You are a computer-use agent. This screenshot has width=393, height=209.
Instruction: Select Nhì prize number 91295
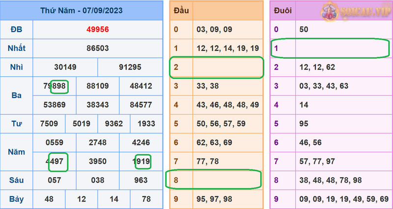point(130,68)
